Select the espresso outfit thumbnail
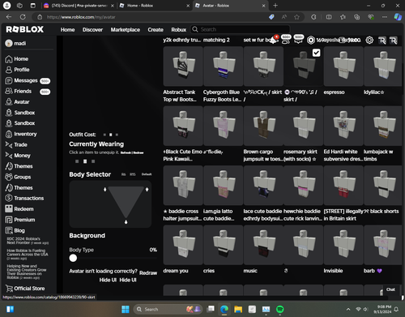Viewport: 405px width, 317px height. pos(343,66)
